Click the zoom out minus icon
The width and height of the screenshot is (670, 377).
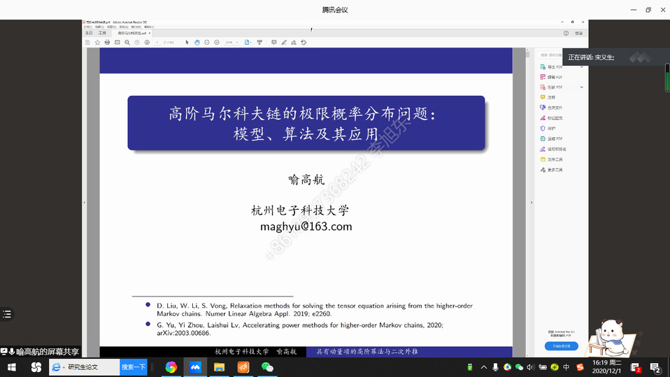point(208,43)
